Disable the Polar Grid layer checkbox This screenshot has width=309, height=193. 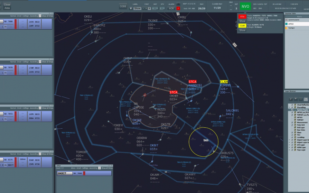(292, 125)
